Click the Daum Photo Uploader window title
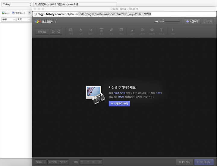 tap(124, 9)
